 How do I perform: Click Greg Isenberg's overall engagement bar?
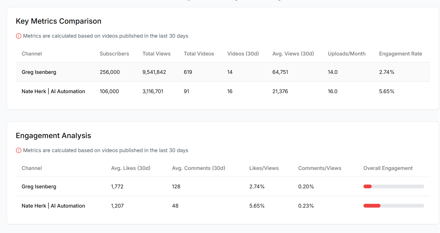pos(394,186)
